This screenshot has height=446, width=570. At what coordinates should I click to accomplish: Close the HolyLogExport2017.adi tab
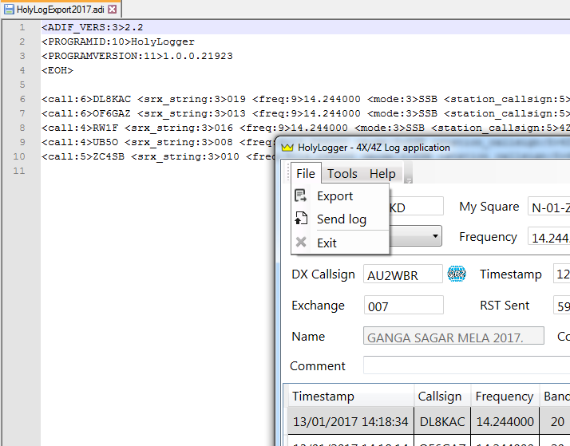tap(113, 9)
